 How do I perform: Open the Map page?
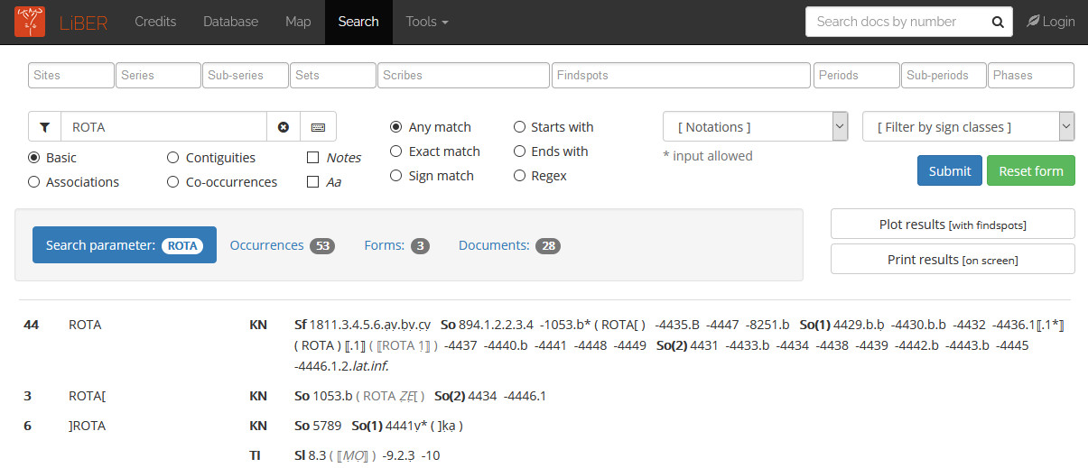pyautogui.click(x=298, y=22)
